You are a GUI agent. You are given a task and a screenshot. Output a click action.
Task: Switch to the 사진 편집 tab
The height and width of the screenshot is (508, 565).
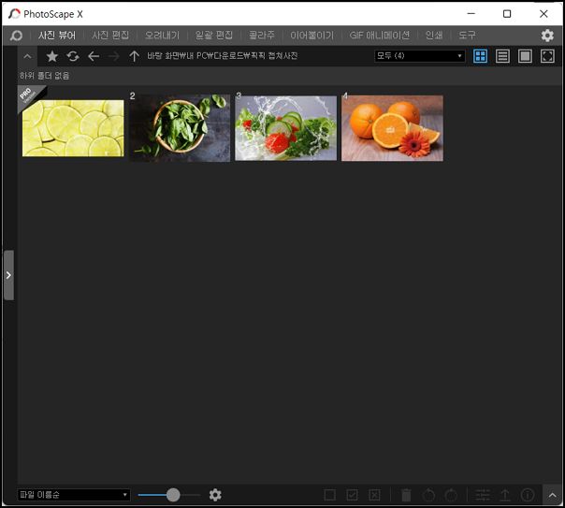[110, 36]
